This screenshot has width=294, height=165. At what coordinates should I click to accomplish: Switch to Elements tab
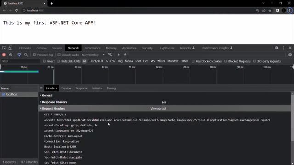(x=25, y=48)
